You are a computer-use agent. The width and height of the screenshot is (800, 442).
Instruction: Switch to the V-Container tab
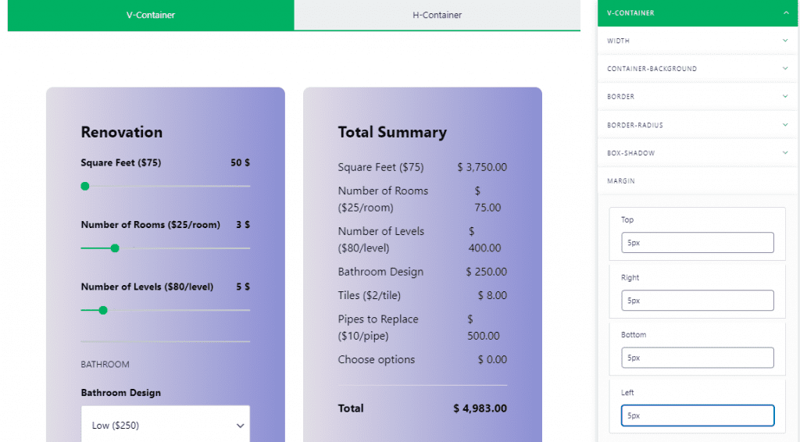[x=151, y=15]
